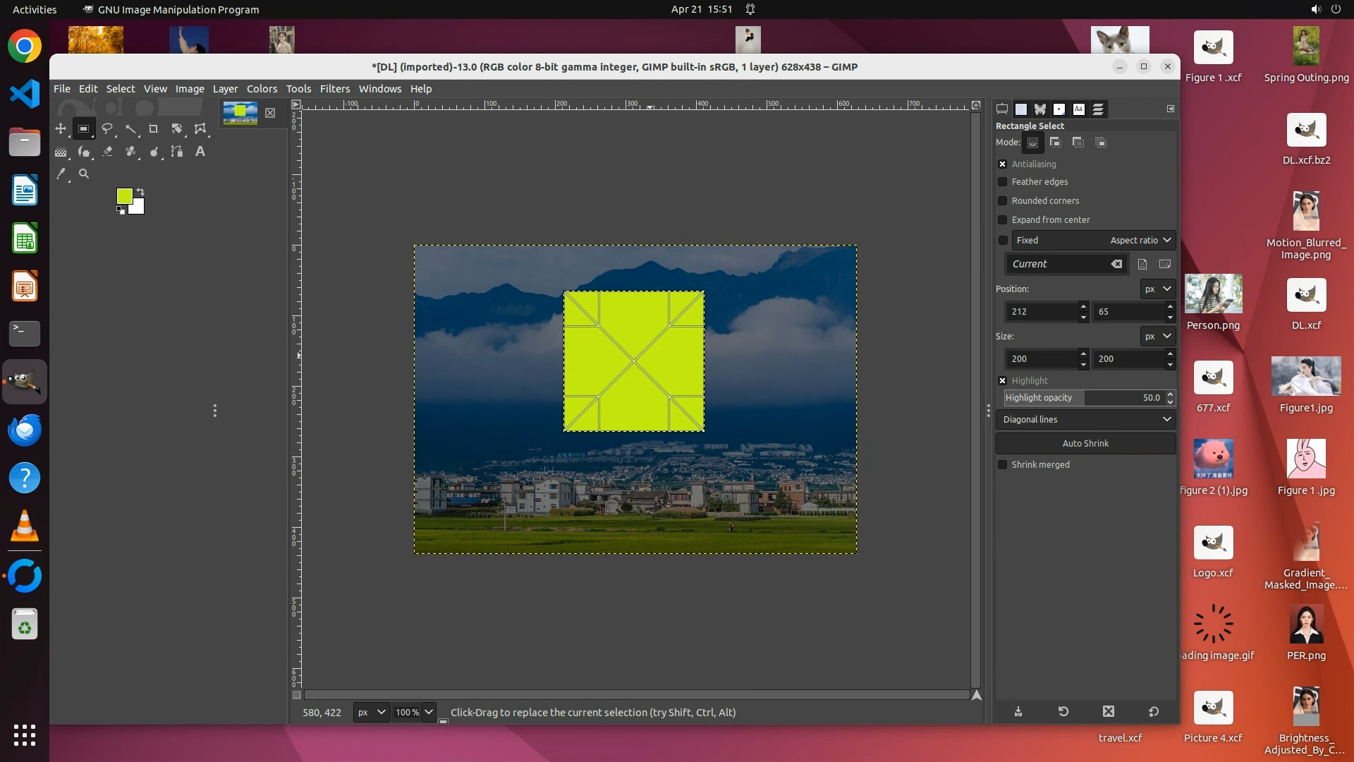1354x762 pixels.
Task: Select the Crop tool
Action: click(154, 128)
